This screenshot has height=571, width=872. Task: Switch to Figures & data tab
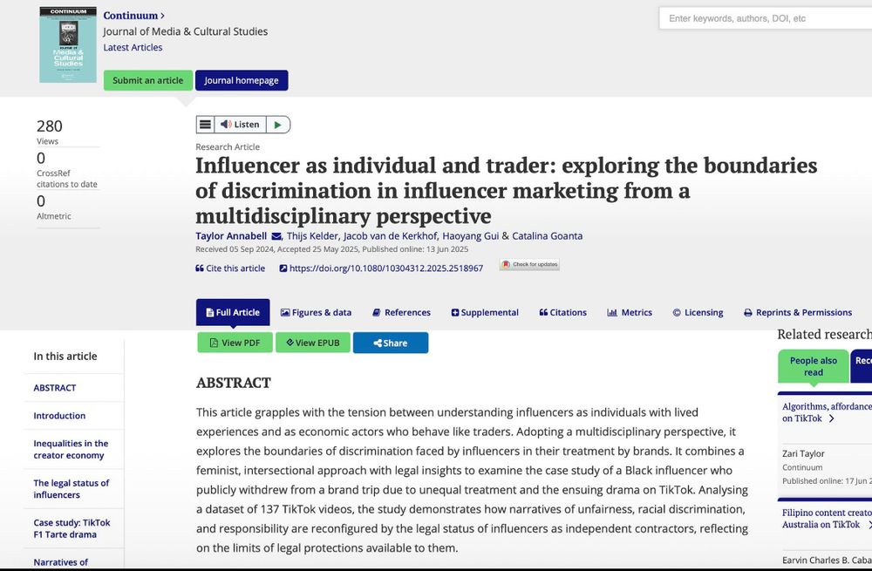pos(316,312)
